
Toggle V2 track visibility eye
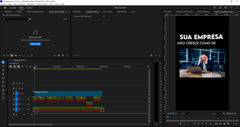pos(23,88)
